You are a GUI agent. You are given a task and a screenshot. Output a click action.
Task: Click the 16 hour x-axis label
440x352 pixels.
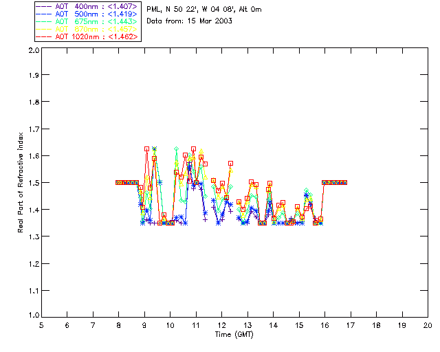[324, 325]
